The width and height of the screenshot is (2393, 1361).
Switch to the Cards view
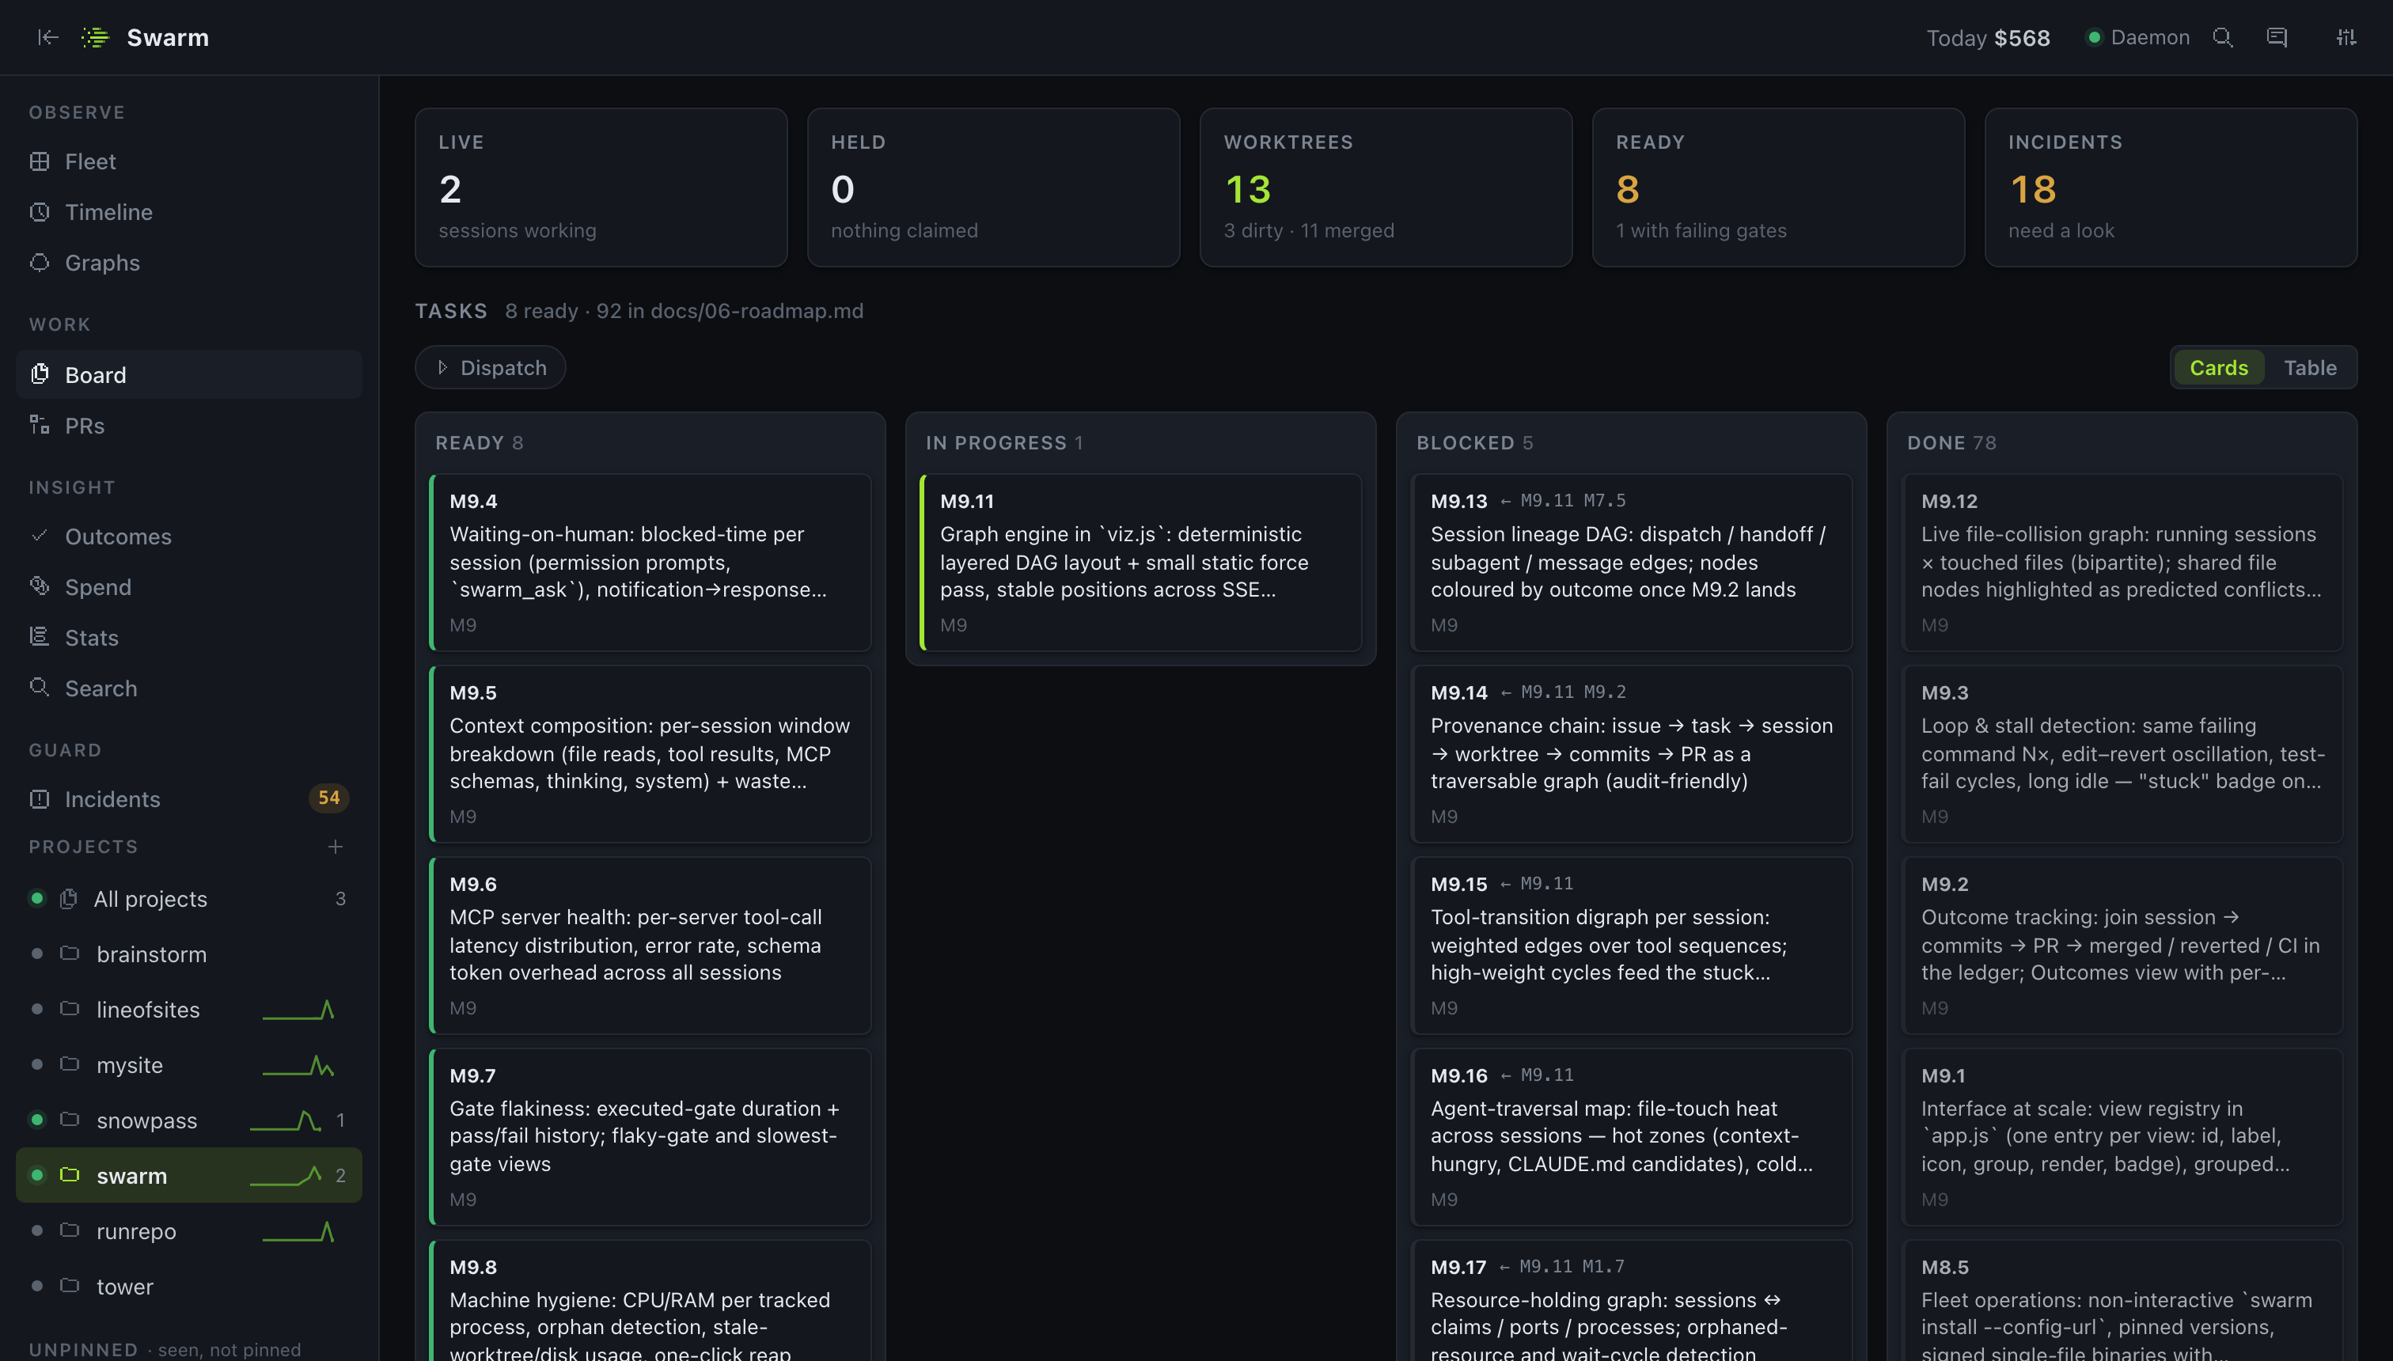coord(2218,367)
